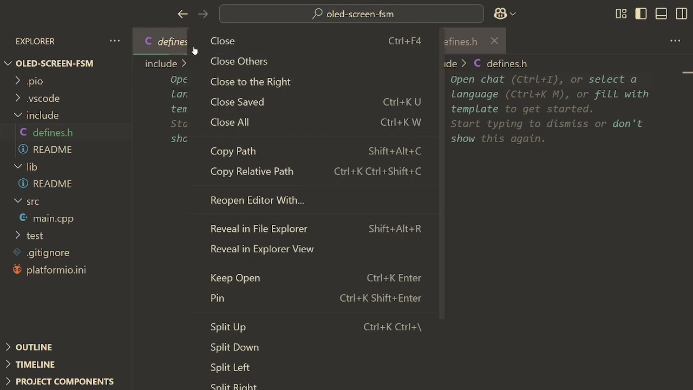Open editor more actions ellipsis
The height and width of the screenshot is (390, 693).
click(x=675, y=41)
